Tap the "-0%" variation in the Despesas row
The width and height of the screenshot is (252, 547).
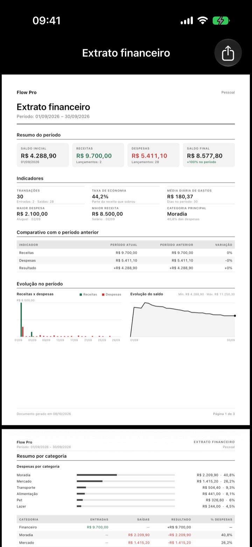point(229,260)
